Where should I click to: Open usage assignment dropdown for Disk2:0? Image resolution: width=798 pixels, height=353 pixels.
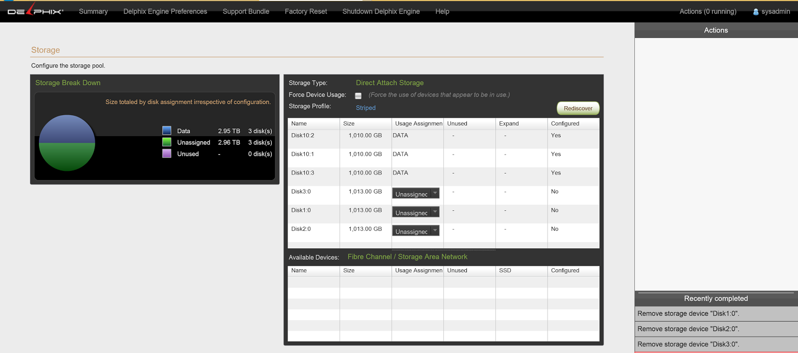415,231
